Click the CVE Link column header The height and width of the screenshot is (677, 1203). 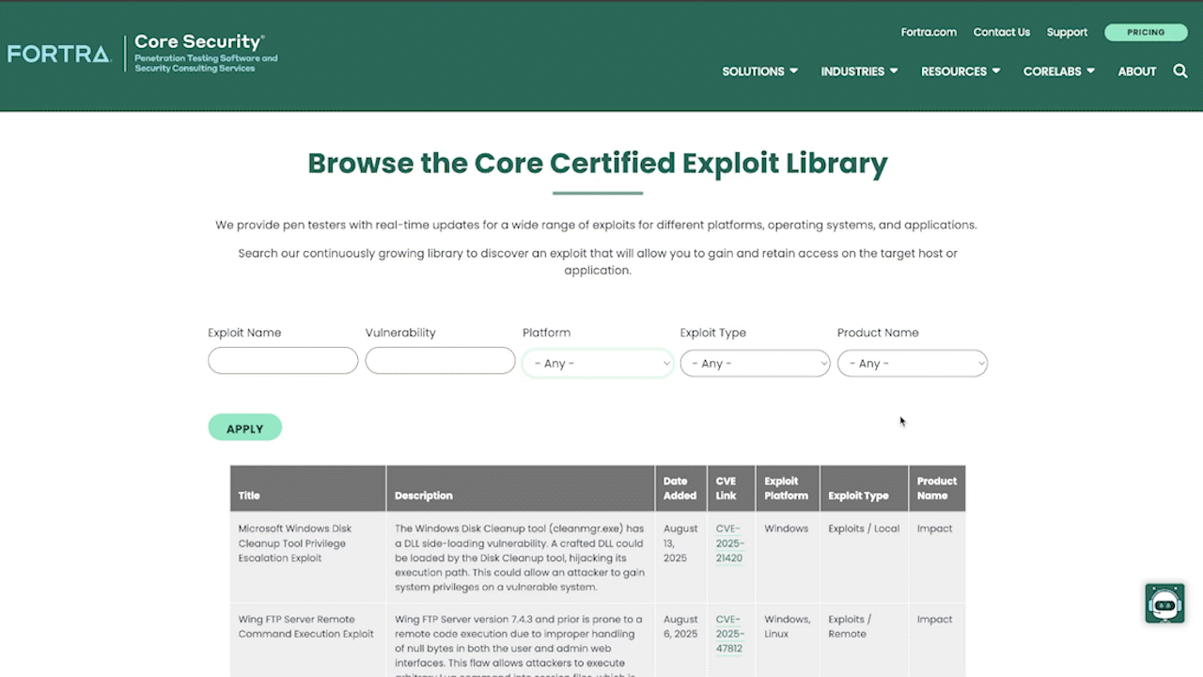731,488
